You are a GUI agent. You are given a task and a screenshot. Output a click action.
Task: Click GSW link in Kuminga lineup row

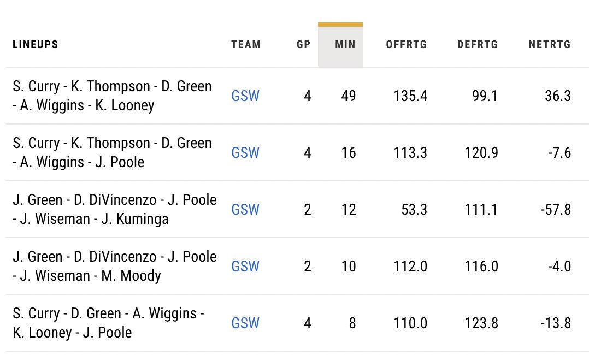[x=245, y=210]
